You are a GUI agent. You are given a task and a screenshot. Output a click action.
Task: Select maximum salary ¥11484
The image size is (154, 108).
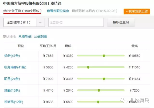pos(134,79)
